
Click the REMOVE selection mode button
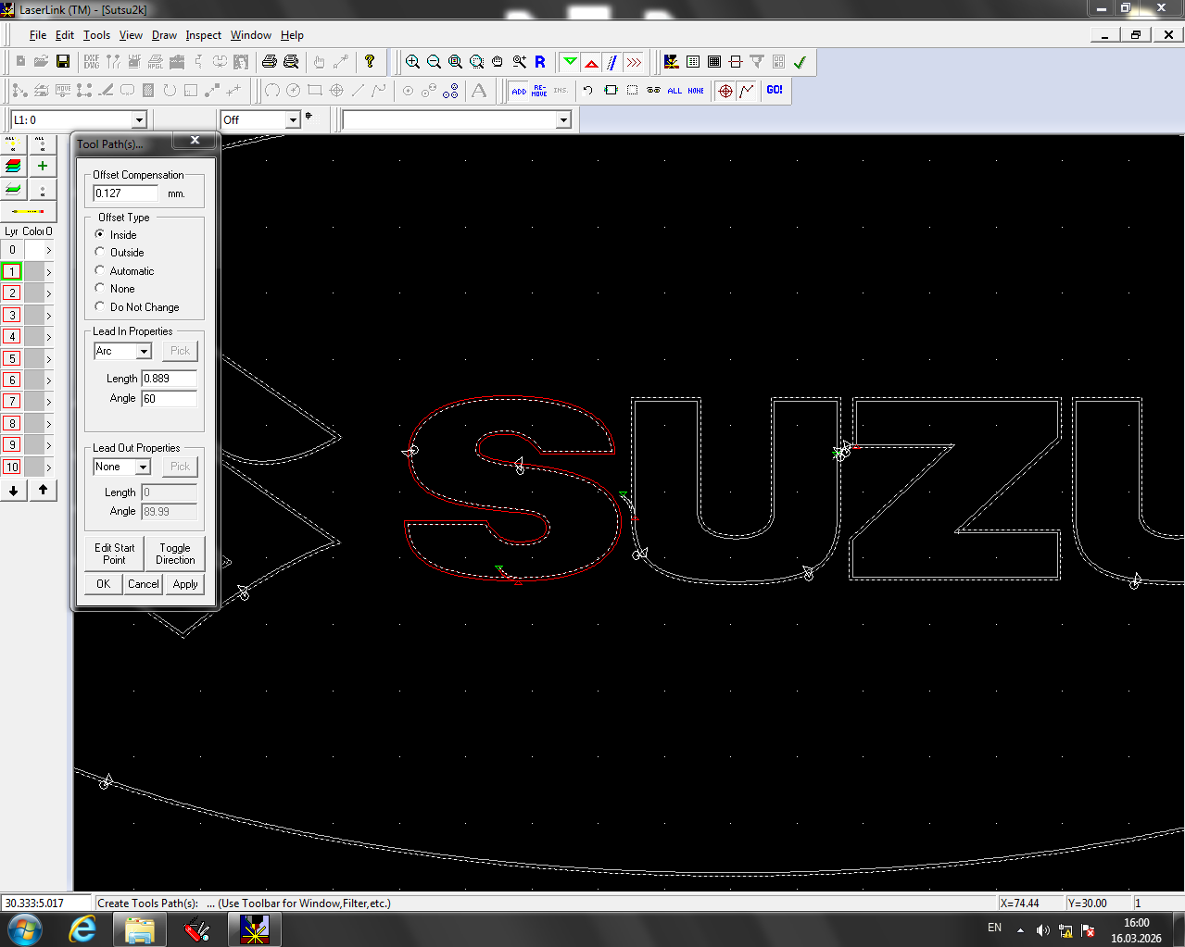(539, 91)
